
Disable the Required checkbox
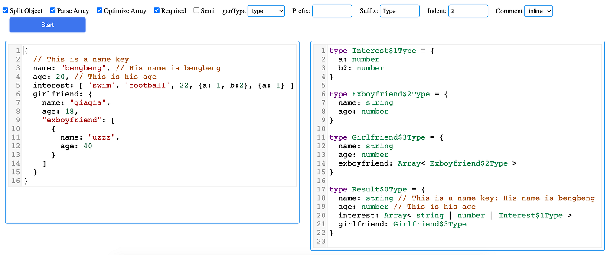click(157, 10)
